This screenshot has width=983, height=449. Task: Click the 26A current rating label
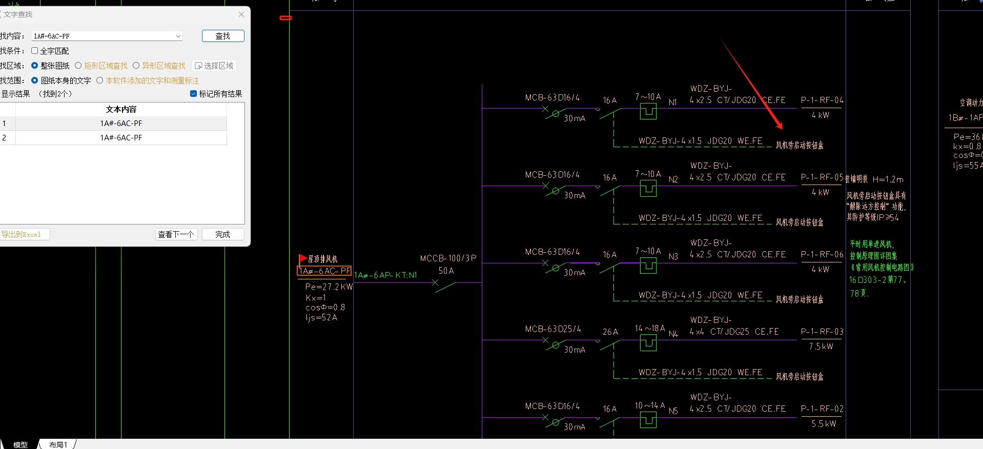coord(610,332)
